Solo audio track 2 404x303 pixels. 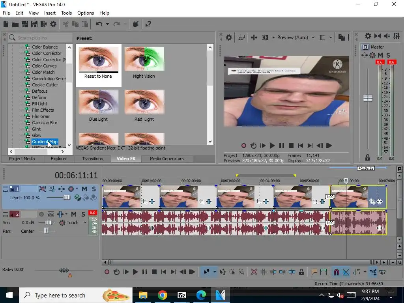point(83,214)
